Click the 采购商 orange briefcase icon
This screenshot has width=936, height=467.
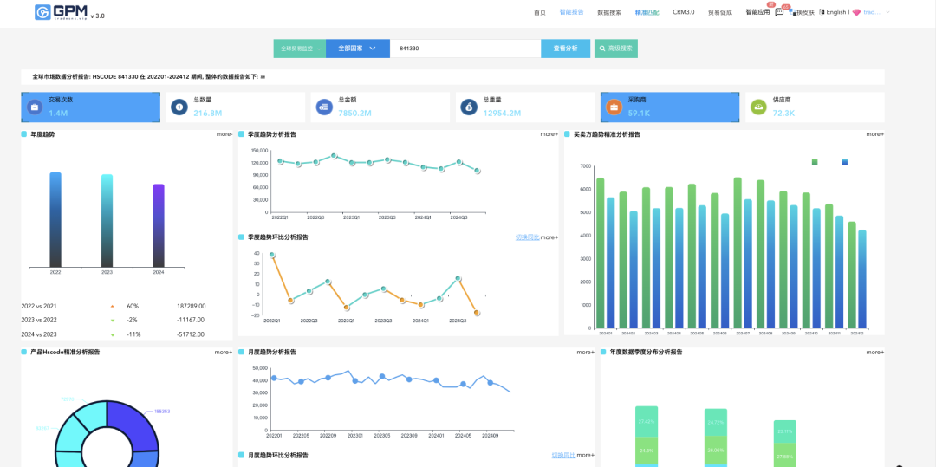pos(614,107)
